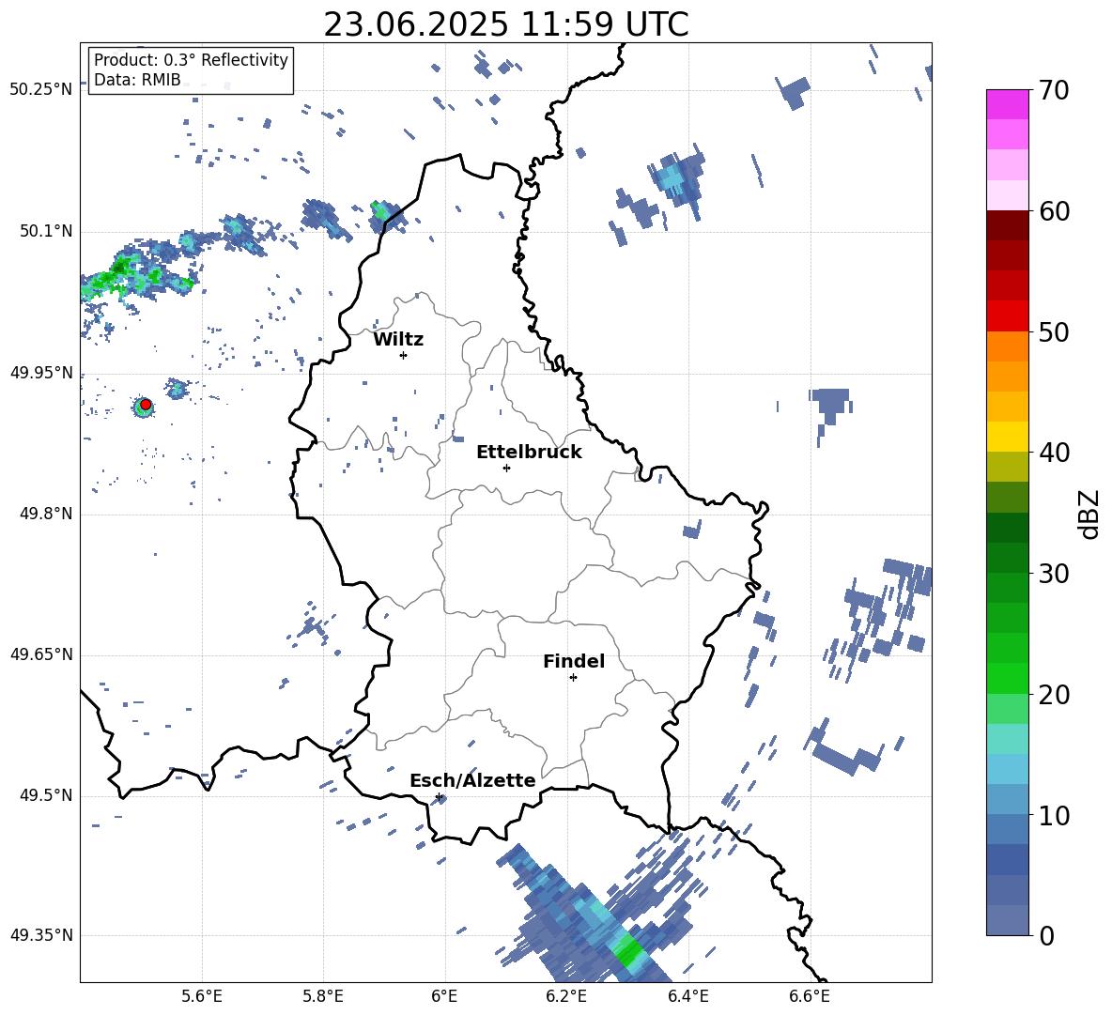Click the colorbar tick label 60
Image resolution: width=1112 pixels, height=1015 pixels.
pos(1054,211)
